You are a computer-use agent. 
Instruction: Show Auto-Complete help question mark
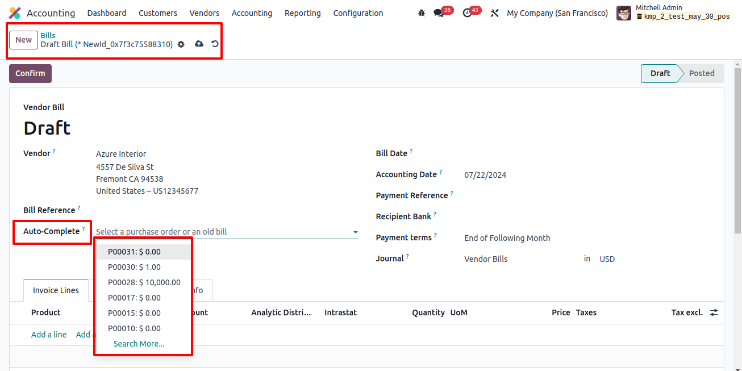pyautogui.click(x=84, y=229)
